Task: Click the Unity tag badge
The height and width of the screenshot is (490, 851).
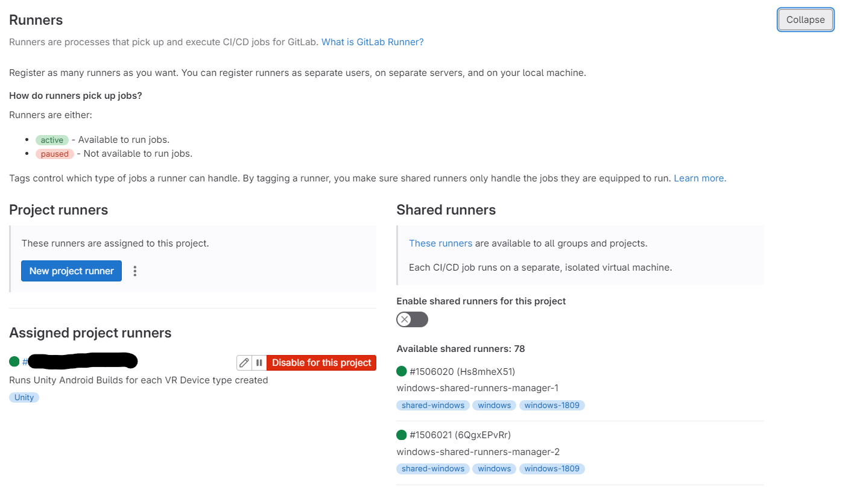Action: 24,397
